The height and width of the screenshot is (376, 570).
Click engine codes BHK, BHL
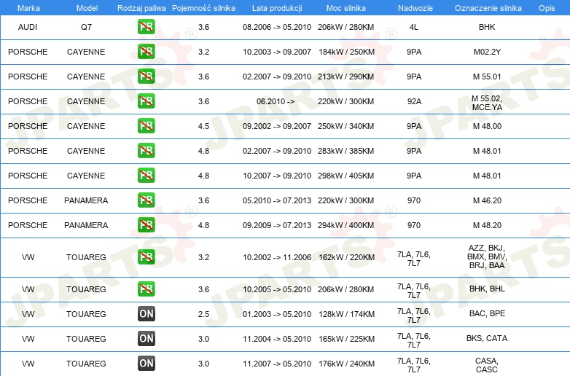pyautogui.click(x=487, y=289)
